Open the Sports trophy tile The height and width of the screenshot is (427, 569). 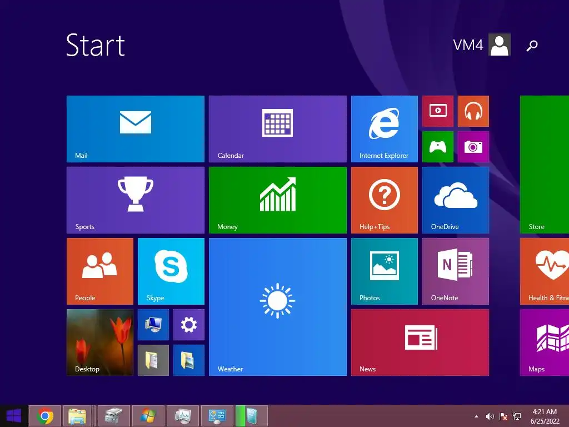pos(136,200)
